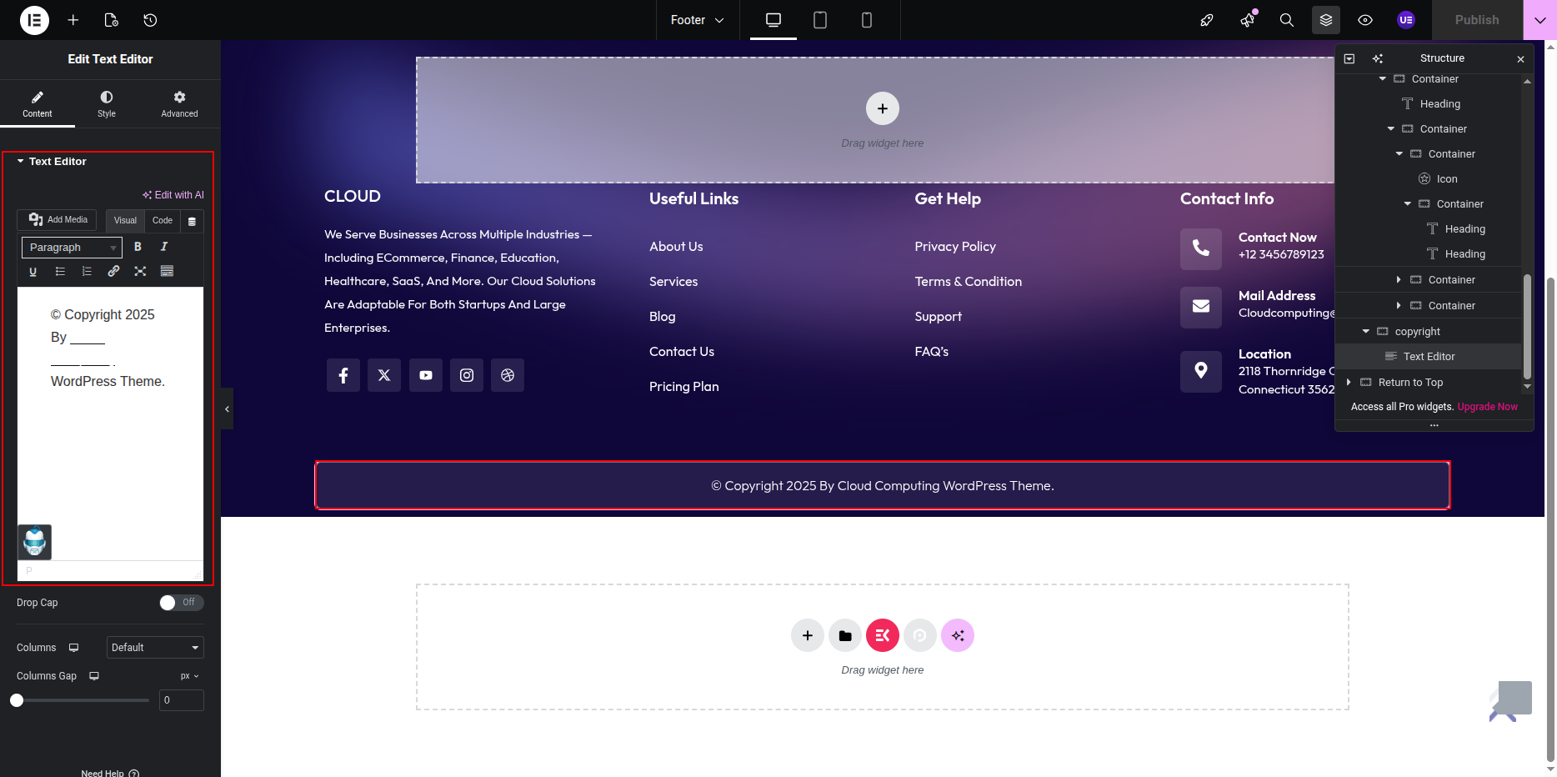1557x777 pixels.
Task: Click Structure panel AI sparkle icon
Action: point(1378,58)
